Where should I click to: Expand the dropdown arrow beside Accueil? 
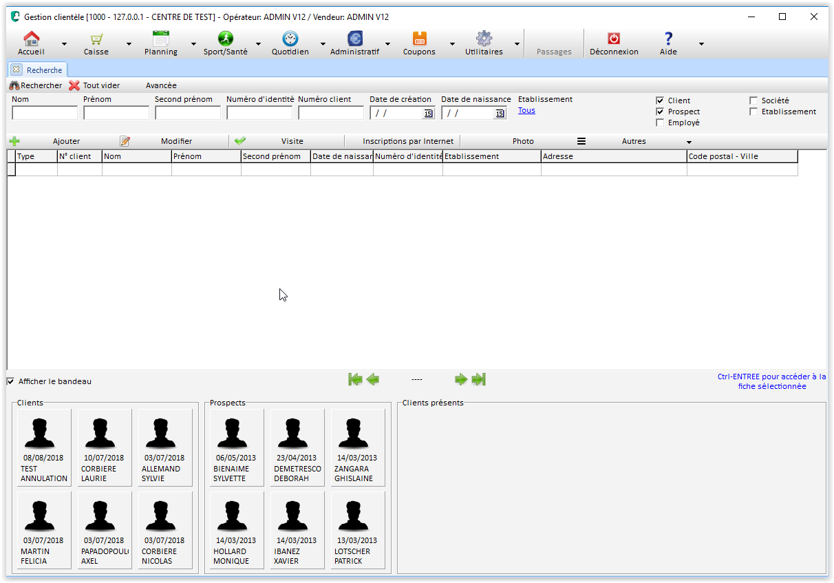64,44
